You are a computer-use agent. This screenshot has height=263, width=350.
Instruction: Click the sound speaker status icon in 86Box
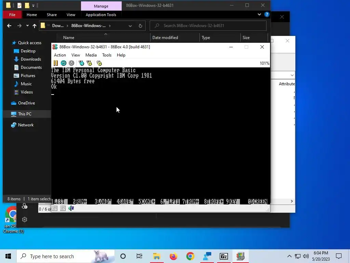[71, 209]
